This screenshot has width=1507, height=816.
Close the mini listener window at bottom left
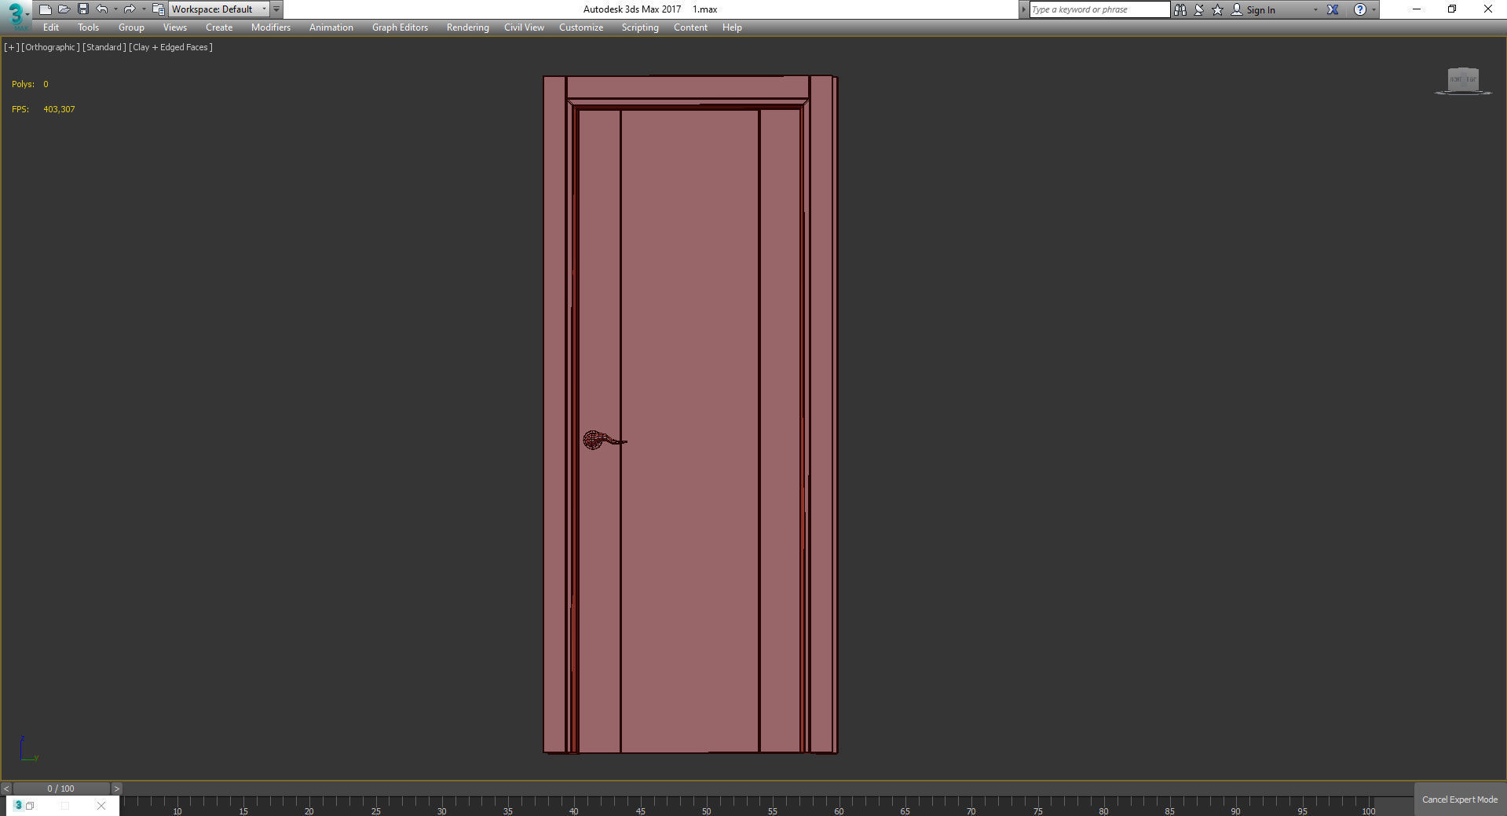101,806
